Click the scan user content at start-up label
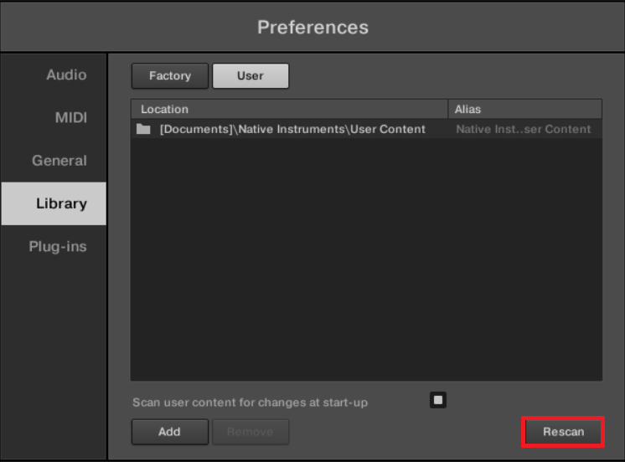625x462 pixels. (250, 403)
